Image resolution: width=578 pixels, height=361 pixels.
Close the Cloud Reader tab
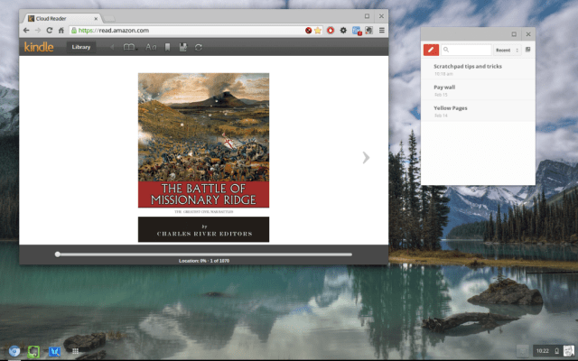coord(96,18)
